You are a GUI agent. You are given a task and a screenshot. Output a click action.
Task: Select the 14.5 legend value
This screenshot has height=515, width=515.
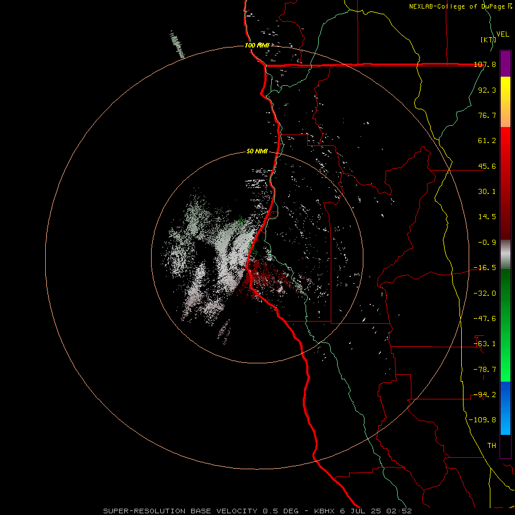[487, 217]
